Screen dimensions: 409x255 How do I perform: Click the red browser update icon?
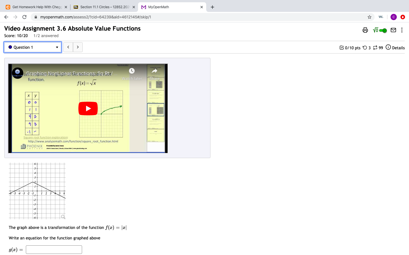(x=403, y=17)
